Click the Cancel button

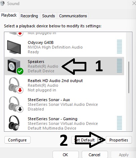coord(95,155)
